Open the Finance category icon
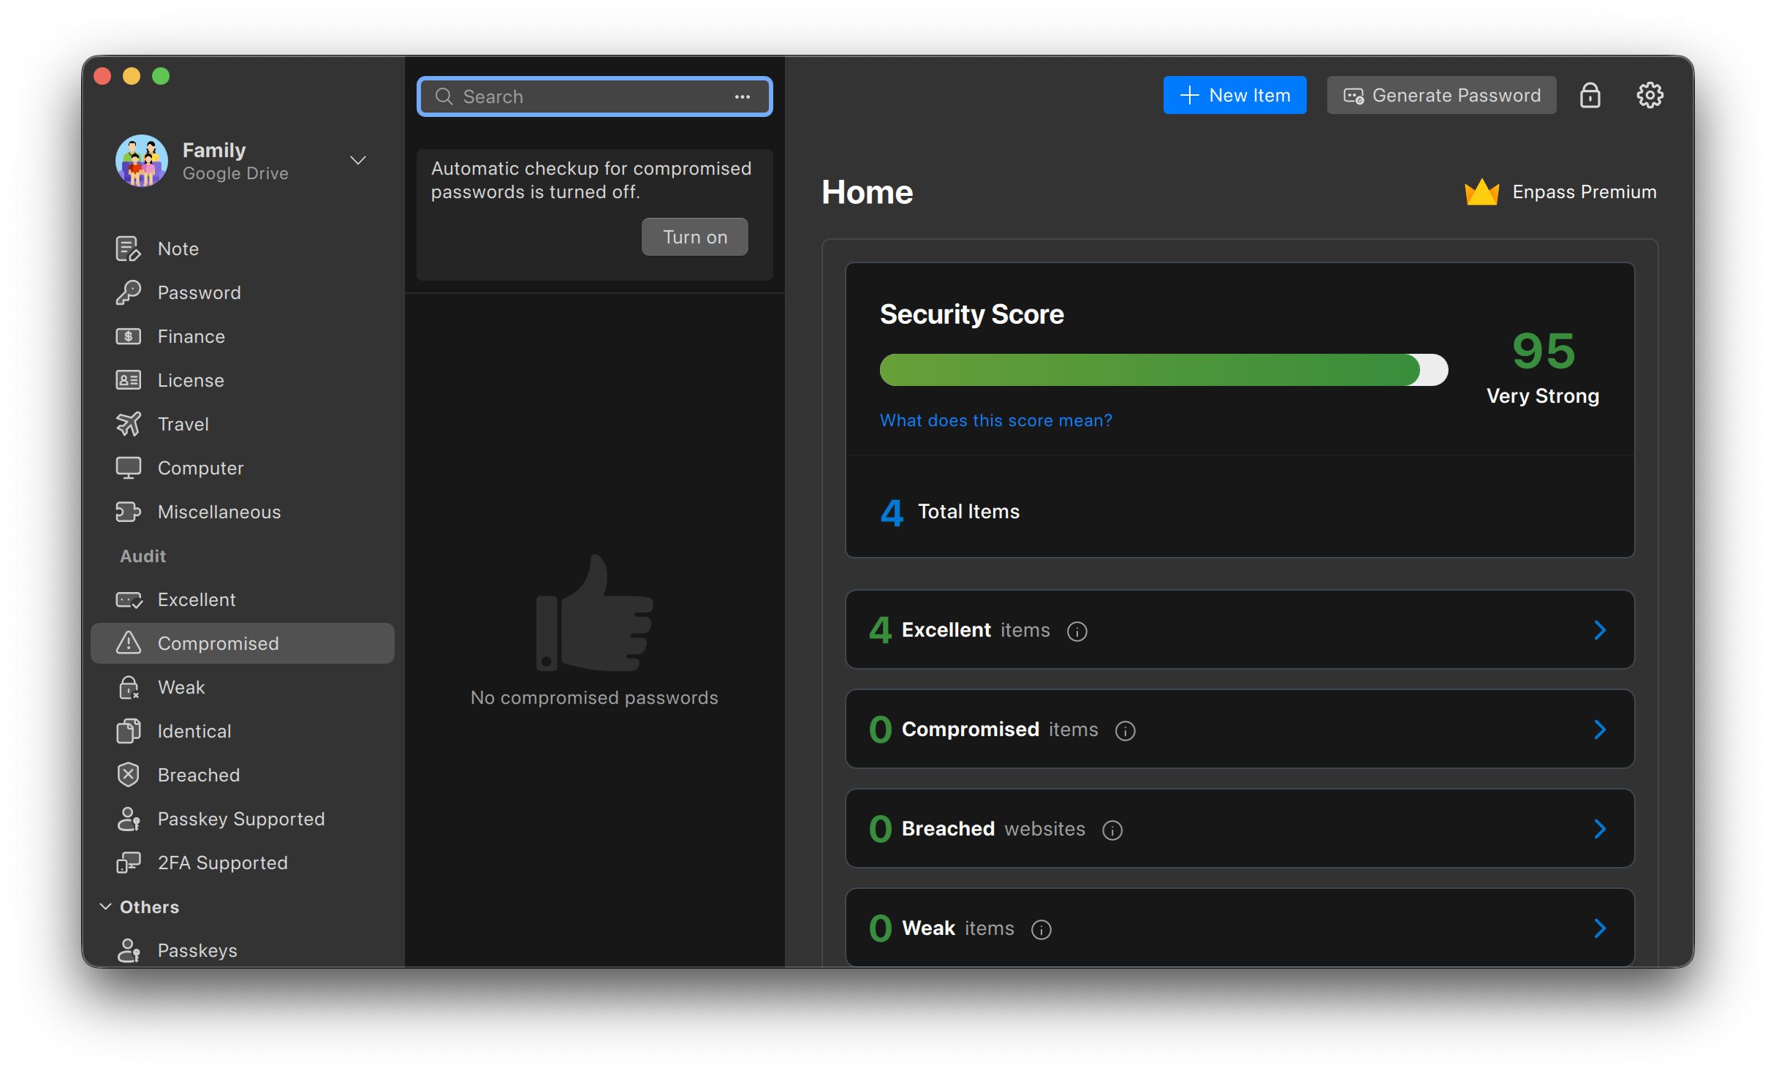Viewport: 1776px width, 1076px height. click(128, 336)
